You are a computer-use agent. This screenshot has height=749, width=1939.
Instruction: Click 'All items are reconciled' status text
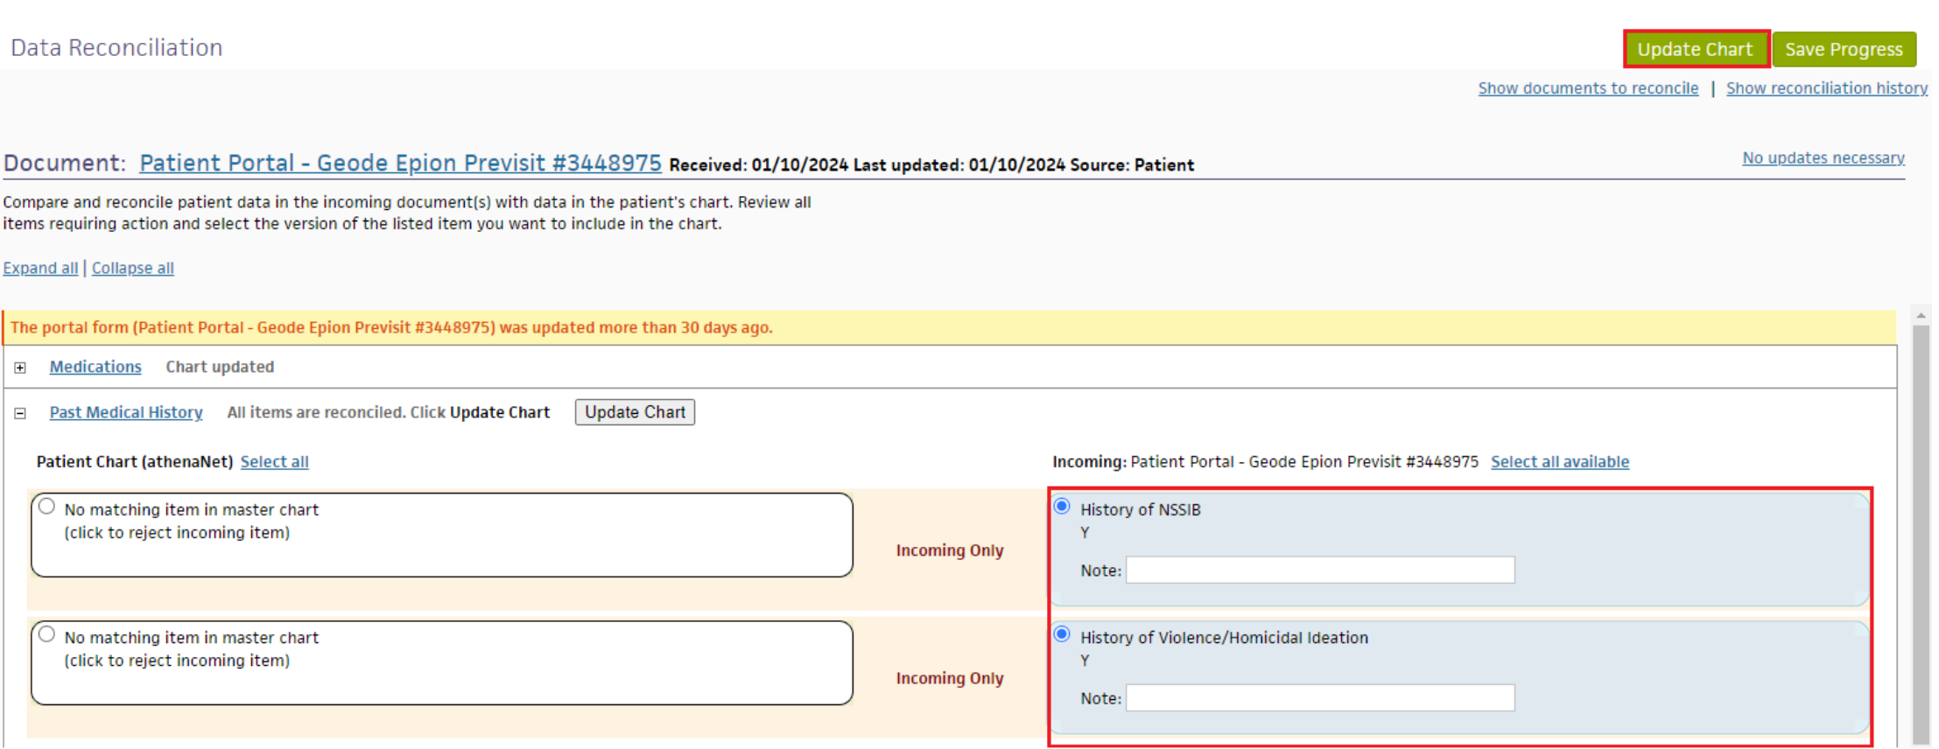pyautogui.click(x=388, y=412)
